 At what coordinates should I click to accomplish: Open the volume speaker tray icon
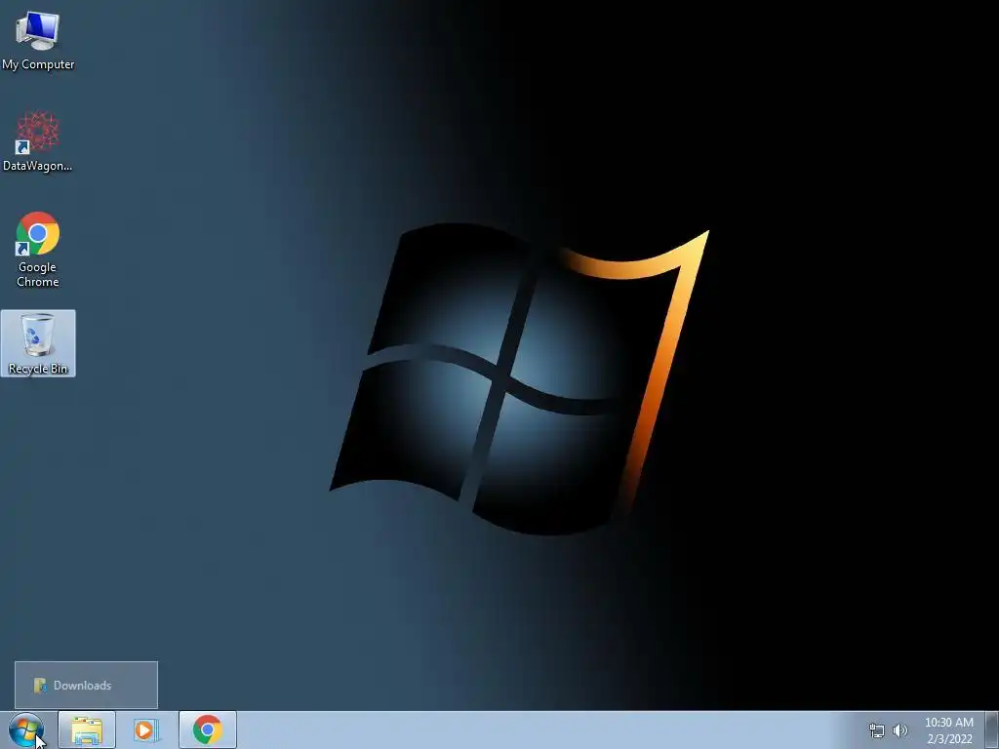coord(900,730)
